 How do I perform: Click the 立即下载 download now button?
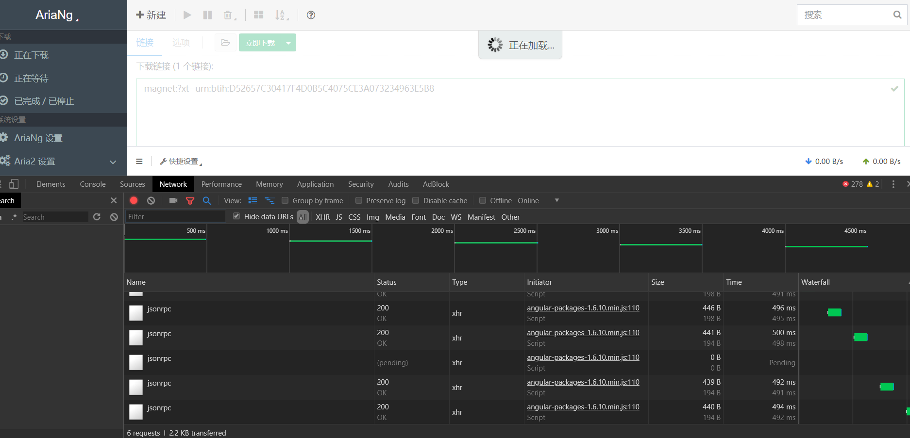(x=260, y=43)
